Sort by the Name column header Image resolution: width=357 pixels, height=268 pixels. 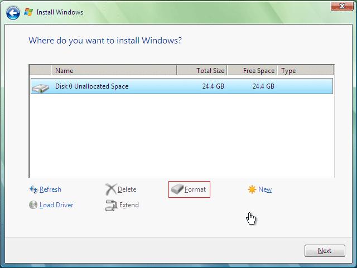point(114,71)
